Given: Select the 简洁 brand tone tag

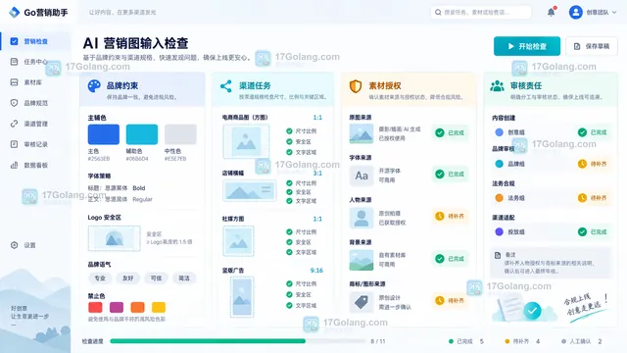Looking at the screenshot, I should pos(184,278).
